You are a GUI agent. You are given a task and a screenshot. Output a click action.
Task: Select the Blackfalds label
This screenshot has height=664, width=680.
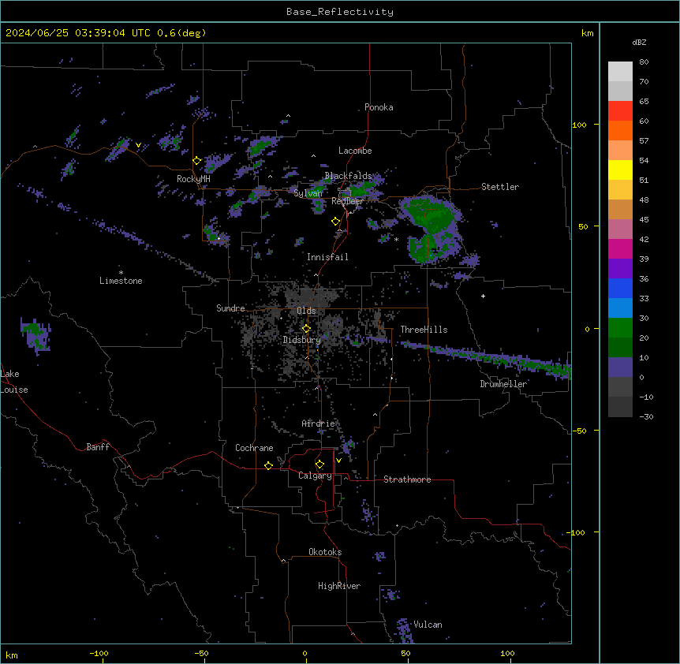(x=348, y=176)
